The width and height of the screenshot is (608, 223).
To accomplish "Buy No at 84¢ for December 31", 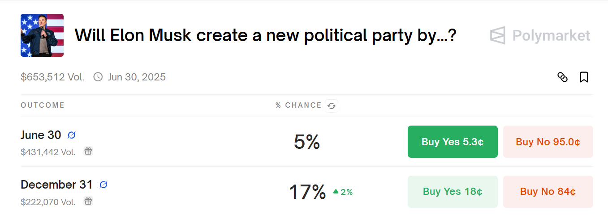I will click(548, 192).
